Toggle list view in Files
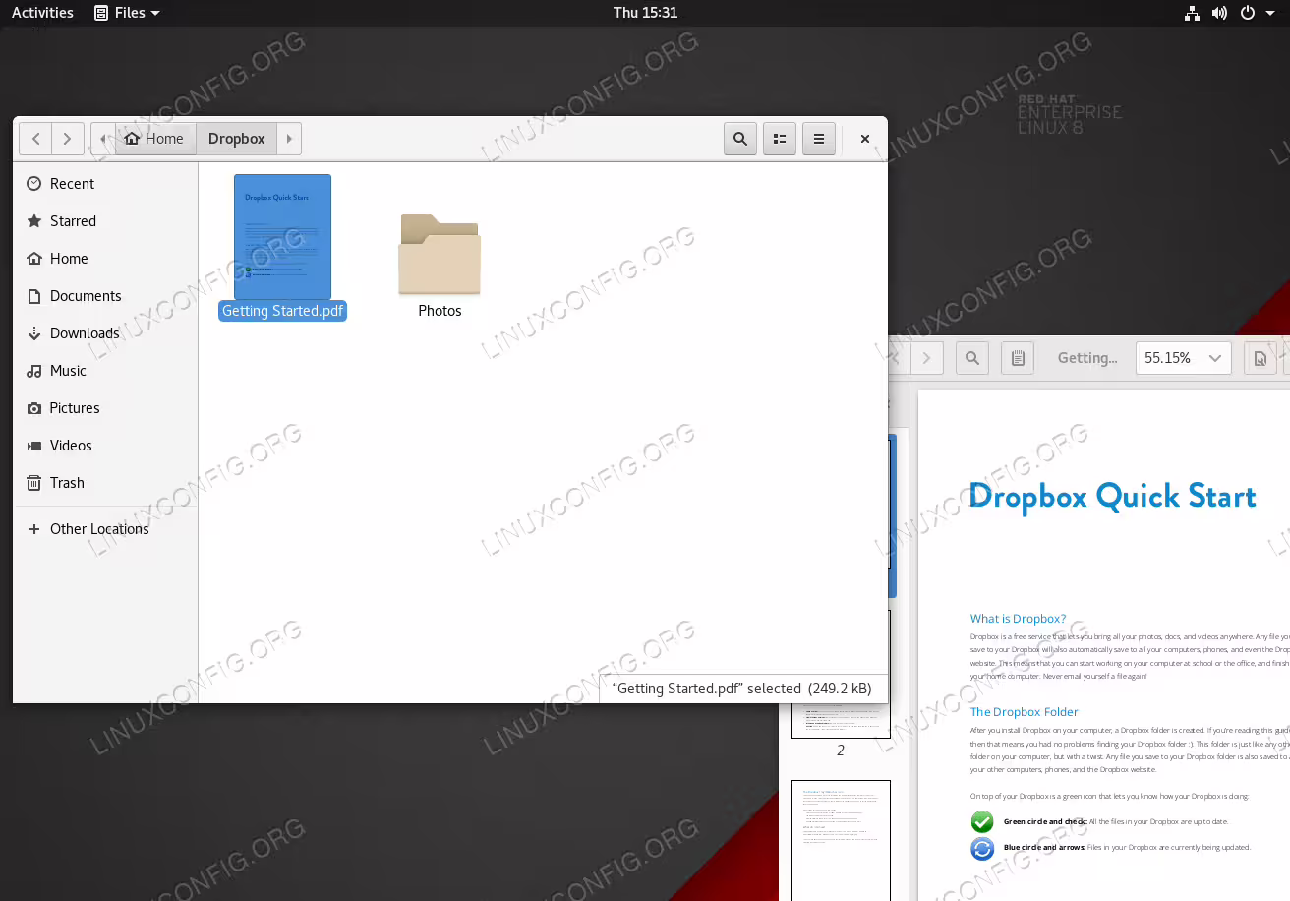Image resolution: width=1290 pixels, height=901 pixels. [780, 139]
